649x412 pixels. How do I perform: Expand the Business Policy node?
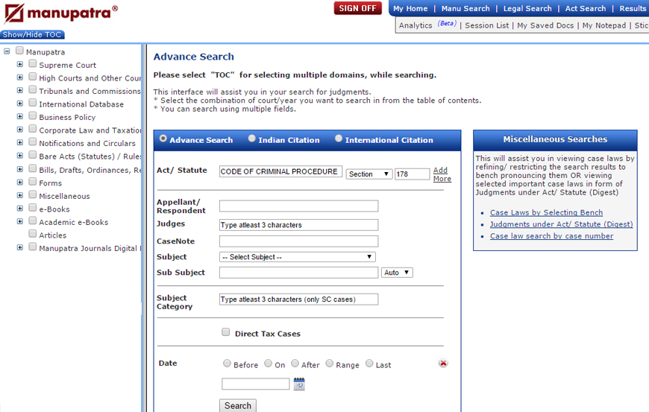coord(20,116)
